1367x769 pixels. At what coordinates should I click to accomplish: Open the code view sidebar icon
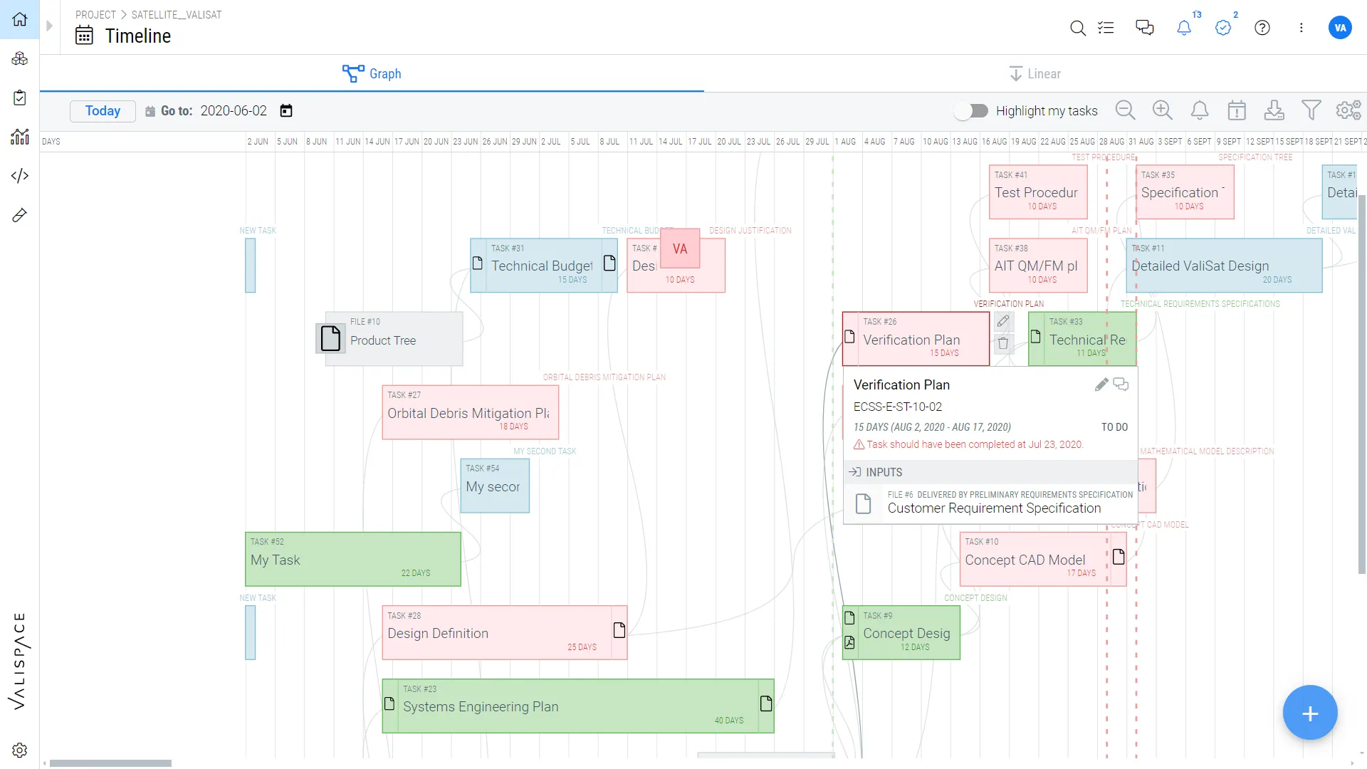click(20, 175)
